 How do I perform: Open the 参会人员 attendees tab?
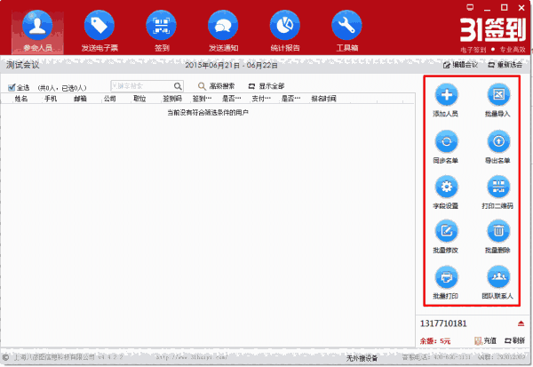(37, 32)
